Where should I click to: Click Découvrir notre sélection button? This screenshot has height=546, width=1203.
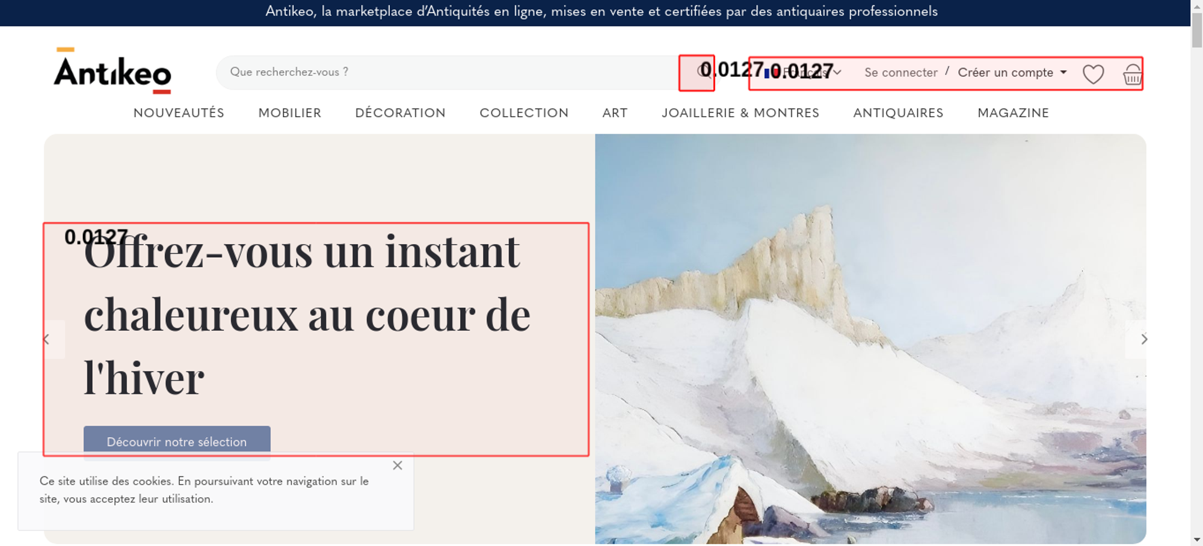(x=177, y=442)
